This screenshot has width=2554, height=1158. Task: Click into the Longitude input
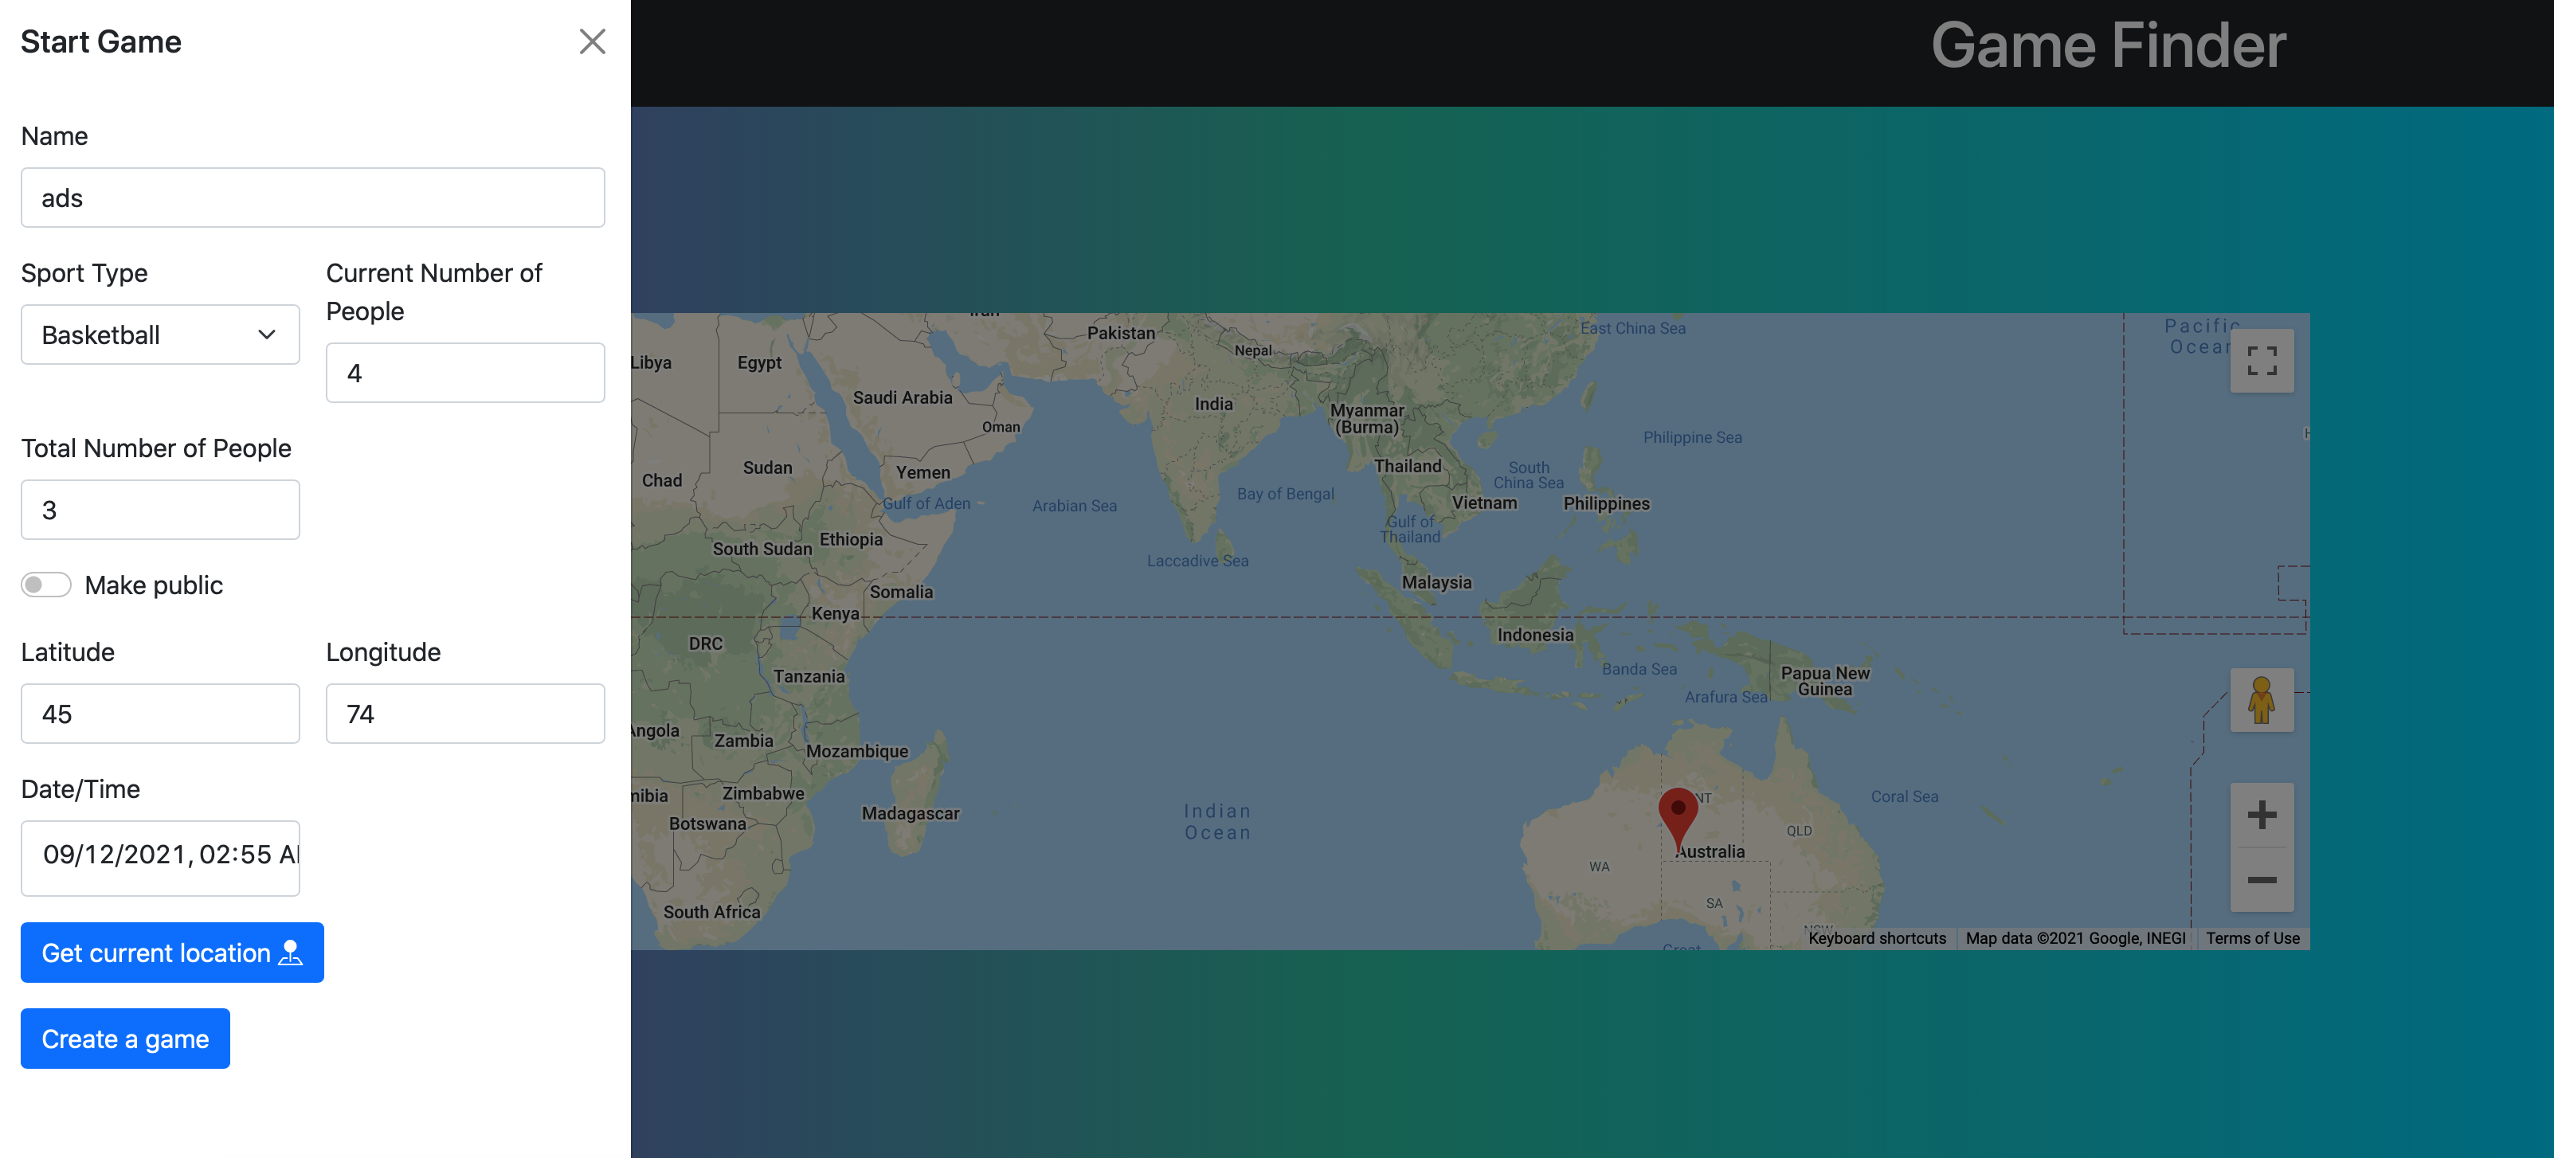465,714
